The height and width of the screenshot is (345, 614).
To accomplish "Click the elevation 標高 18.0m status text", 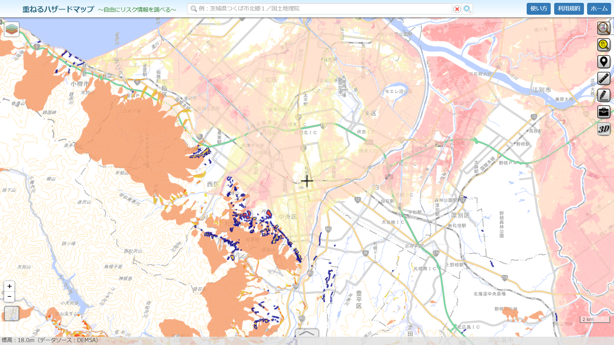I will (x=50, y=340).
